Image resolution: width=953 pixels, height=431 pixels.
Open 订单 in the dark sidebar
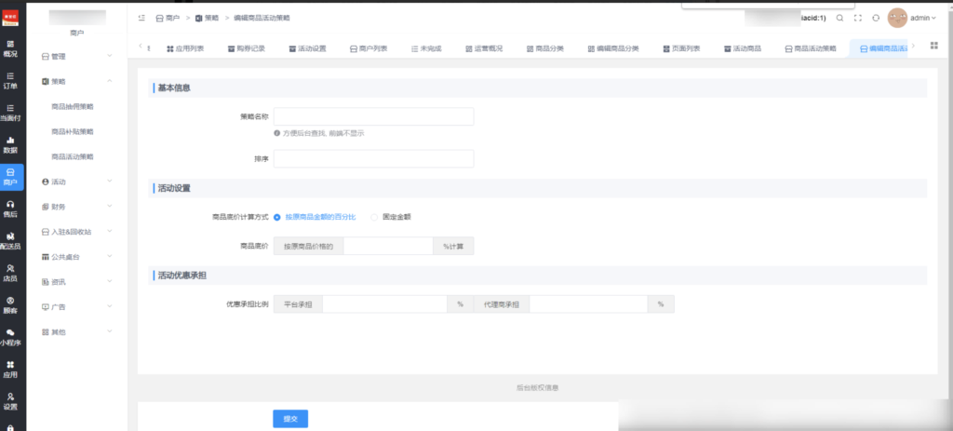tap(10, 81)
